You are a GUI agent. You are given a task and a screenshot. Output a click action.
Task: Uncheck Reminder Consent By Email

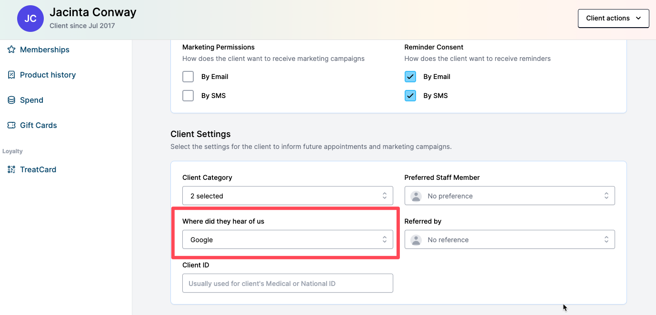(x=410, y=77)
